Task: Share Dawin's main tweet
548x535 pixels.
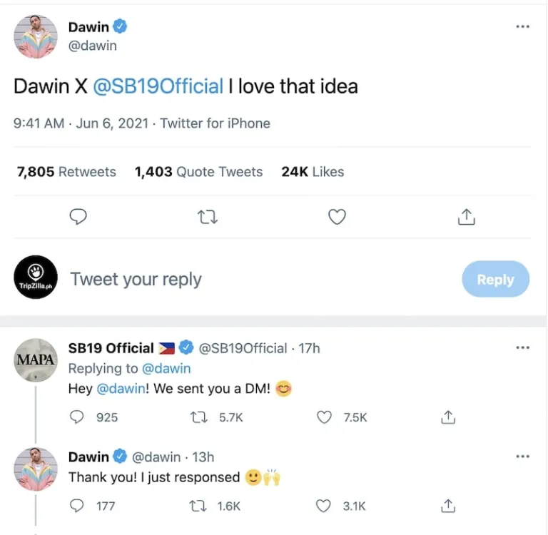Action: (x=466, y=217)
